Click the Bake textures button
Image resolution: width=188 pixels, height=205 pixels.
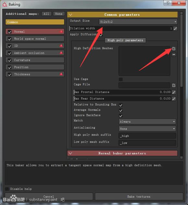tap(139, 196)
